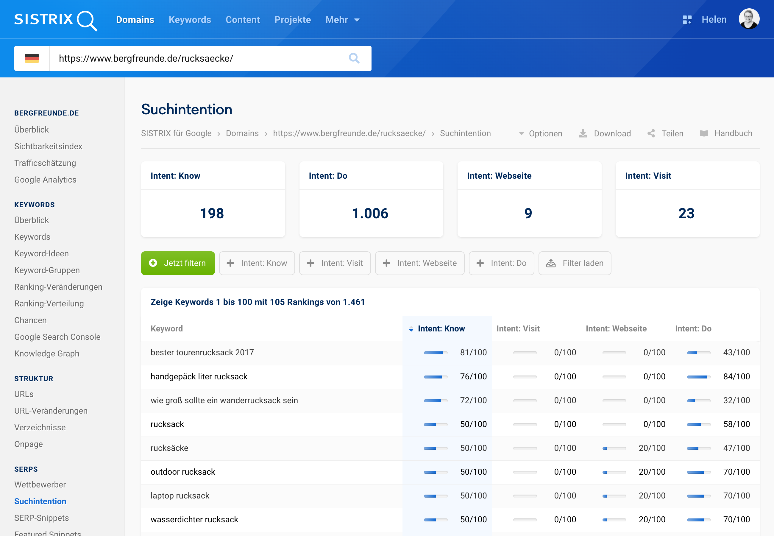This screenshot has width=774, height=536.
Task: Open URL-Veränderungen in the sidebar
Action: [x=51, y=411]
